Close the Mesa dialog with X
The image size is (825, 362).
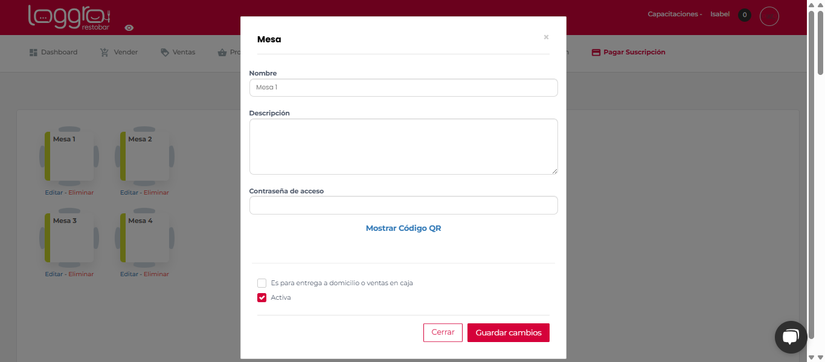coord(546,37)
